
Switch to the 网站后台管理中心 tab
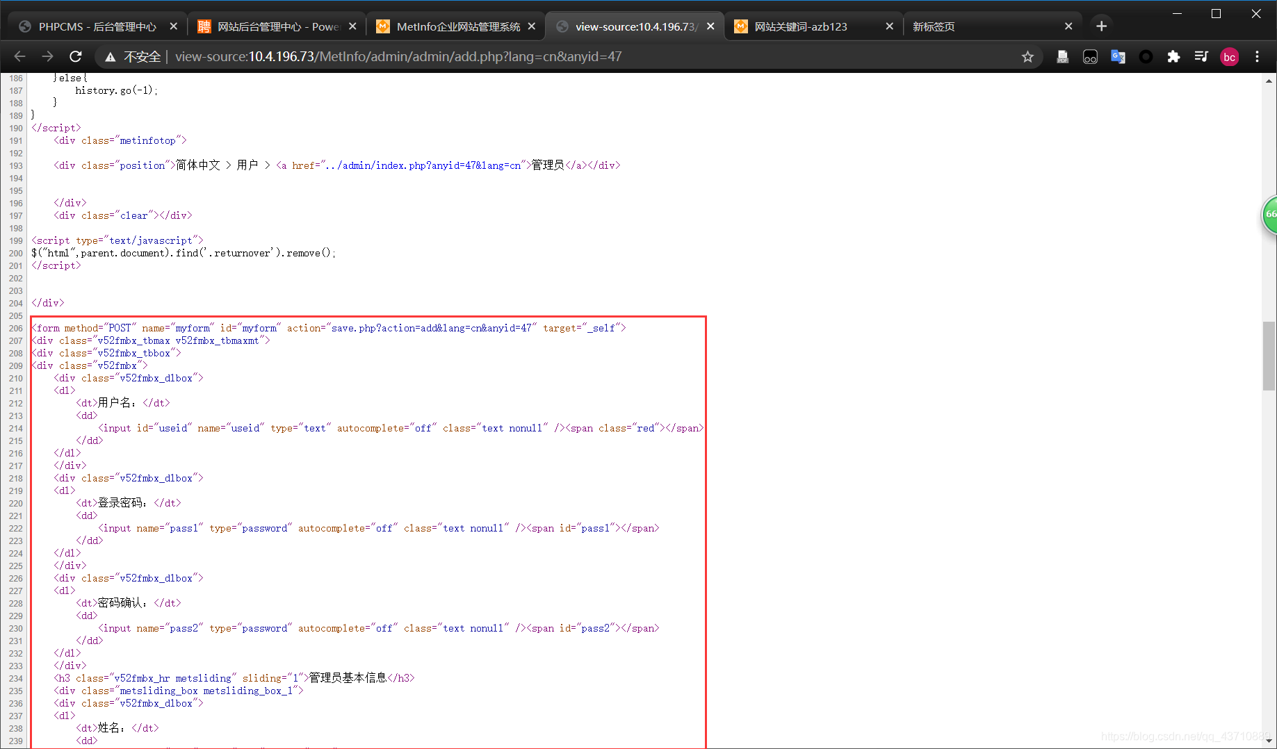coord(277,26)
